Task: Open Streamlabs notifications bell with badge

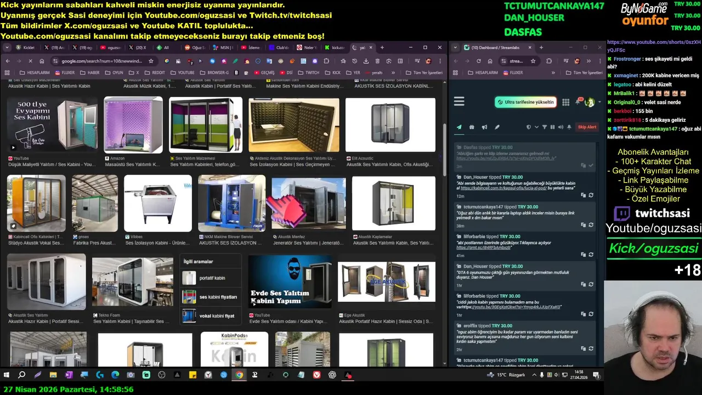Action: click(578, 101)
